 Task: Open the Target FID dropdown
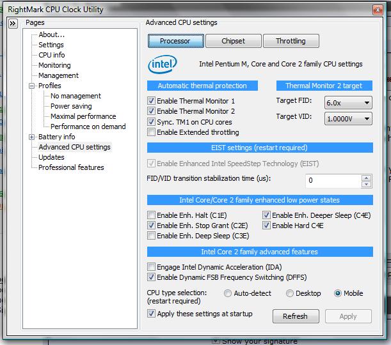(x=348, y=103)
